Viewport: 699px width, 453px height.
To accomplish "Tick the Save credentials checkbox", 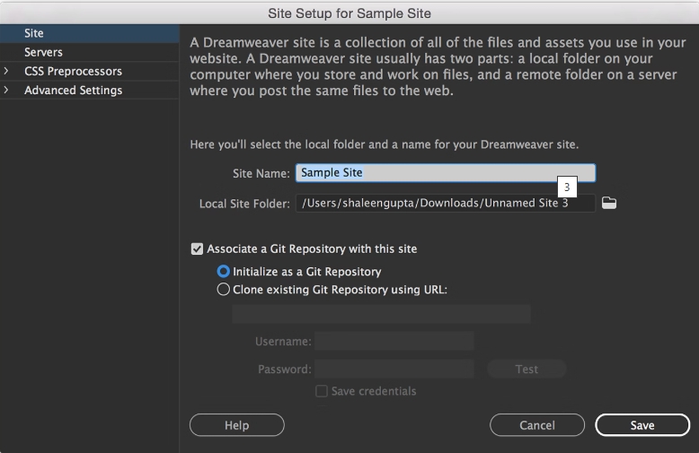I will pos(322,391).
